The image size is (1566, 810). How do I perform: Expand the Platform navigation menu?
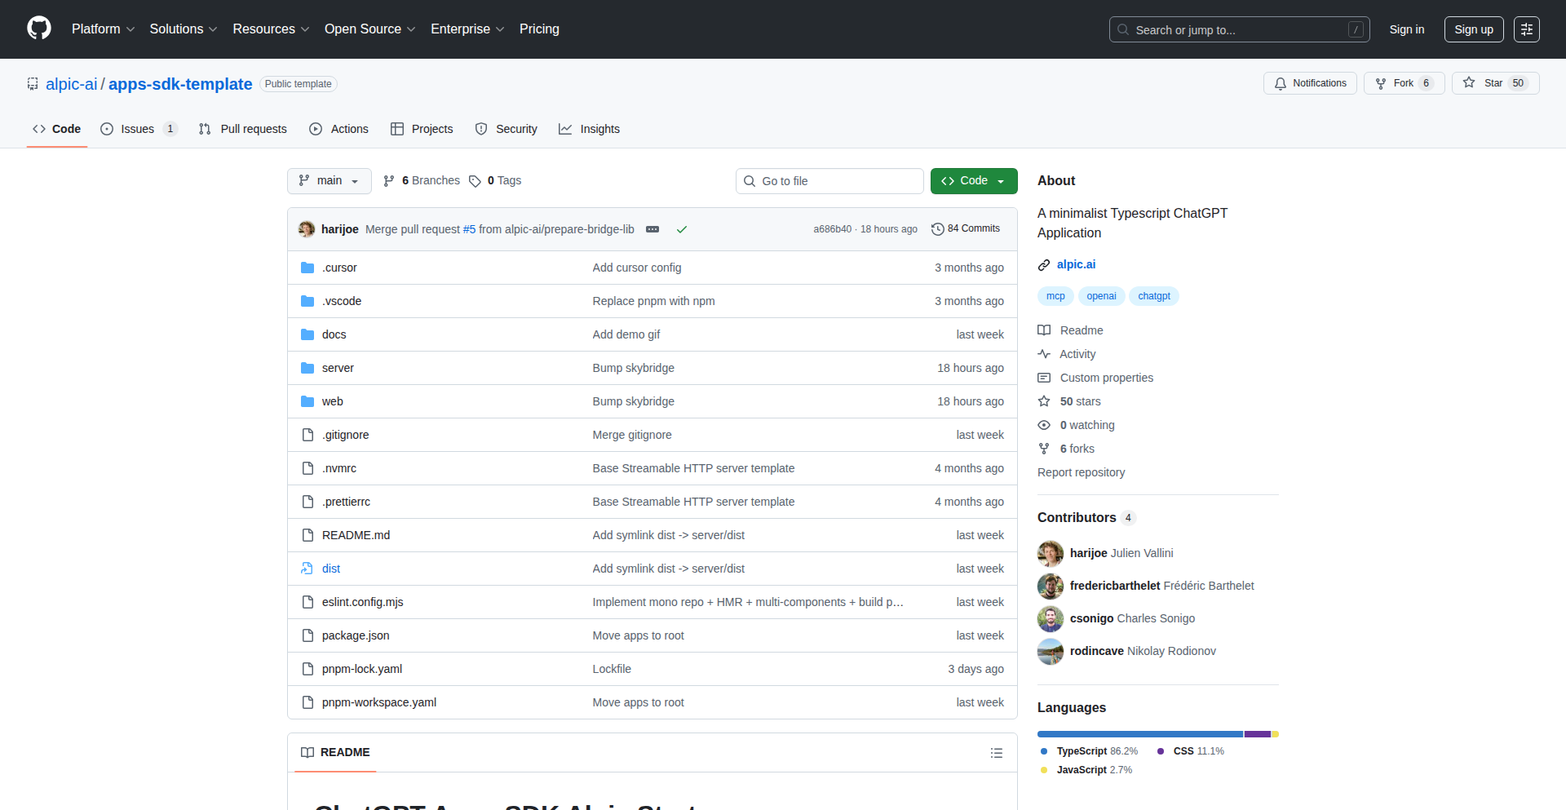(103, 29)
